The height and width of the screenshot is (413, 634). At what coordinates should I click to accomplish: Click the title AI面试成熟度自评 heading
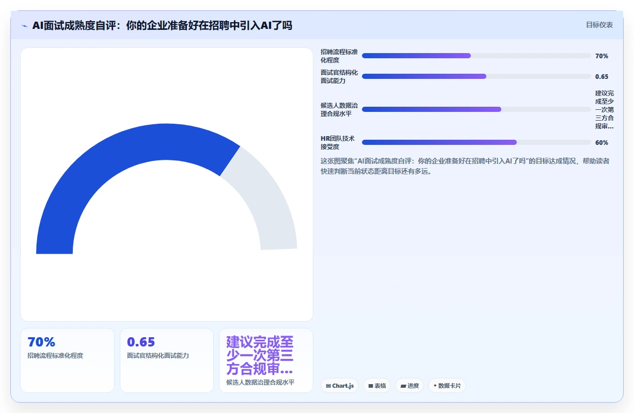(x=162, y=25)
